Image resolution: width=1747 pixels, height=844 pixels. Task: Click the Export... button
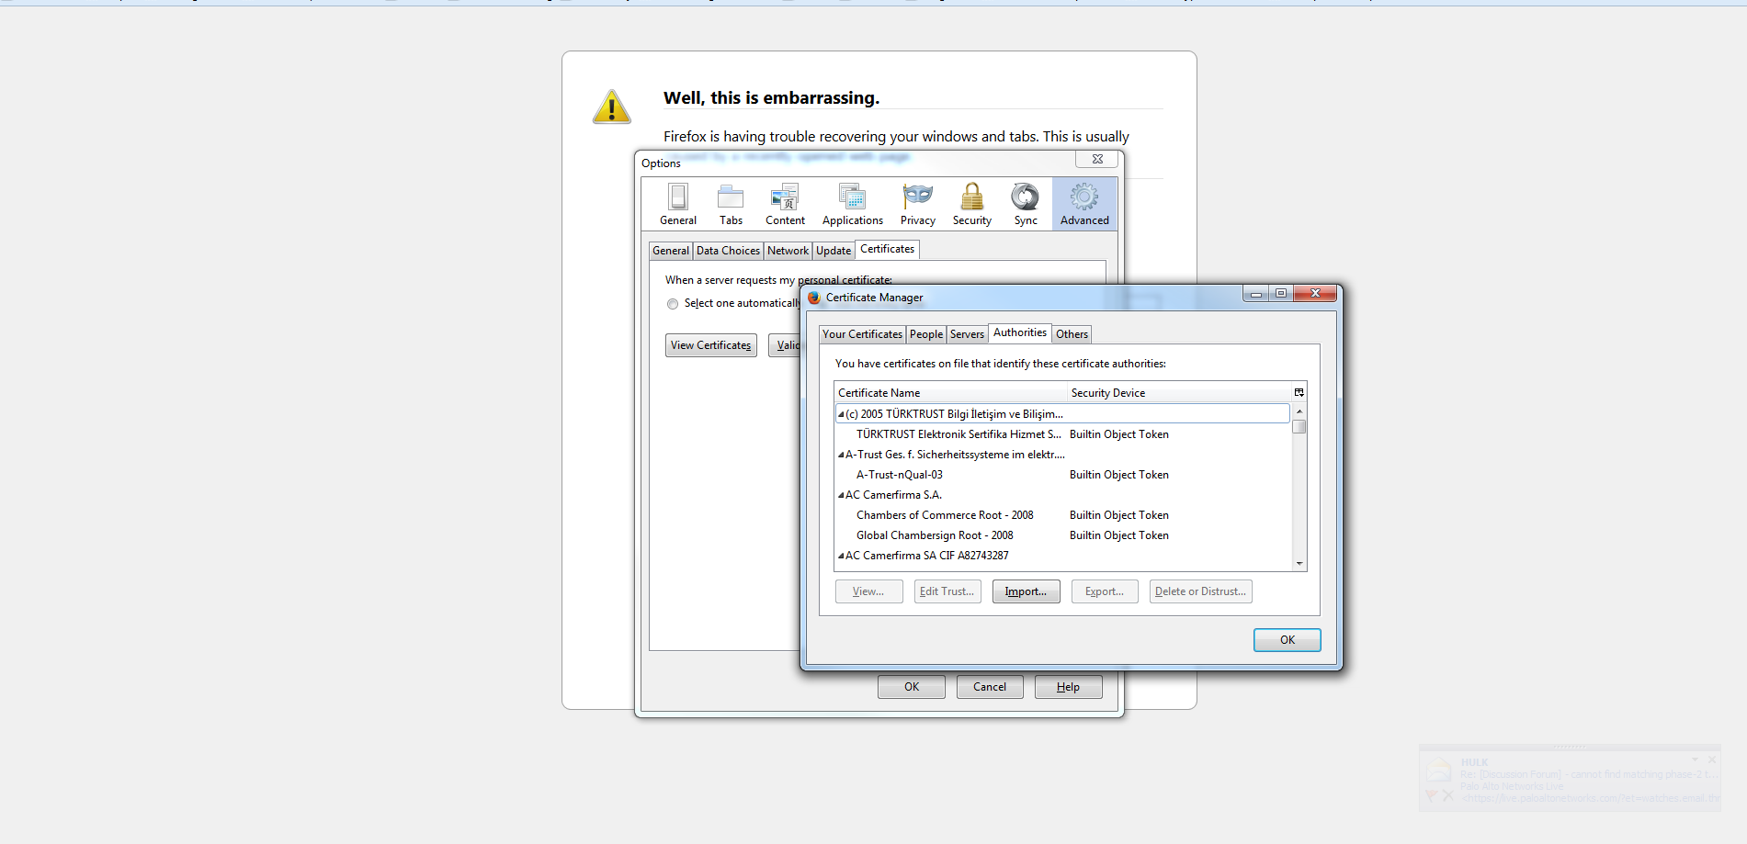1105,591
